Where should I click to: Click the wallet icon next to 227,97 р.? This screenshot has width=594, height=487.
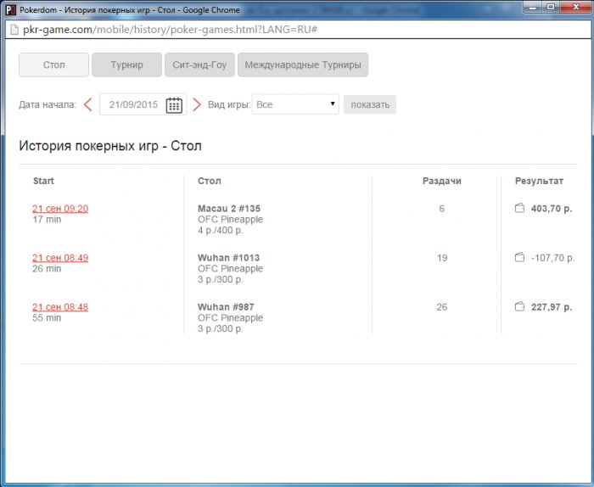[x=519, y=306]
